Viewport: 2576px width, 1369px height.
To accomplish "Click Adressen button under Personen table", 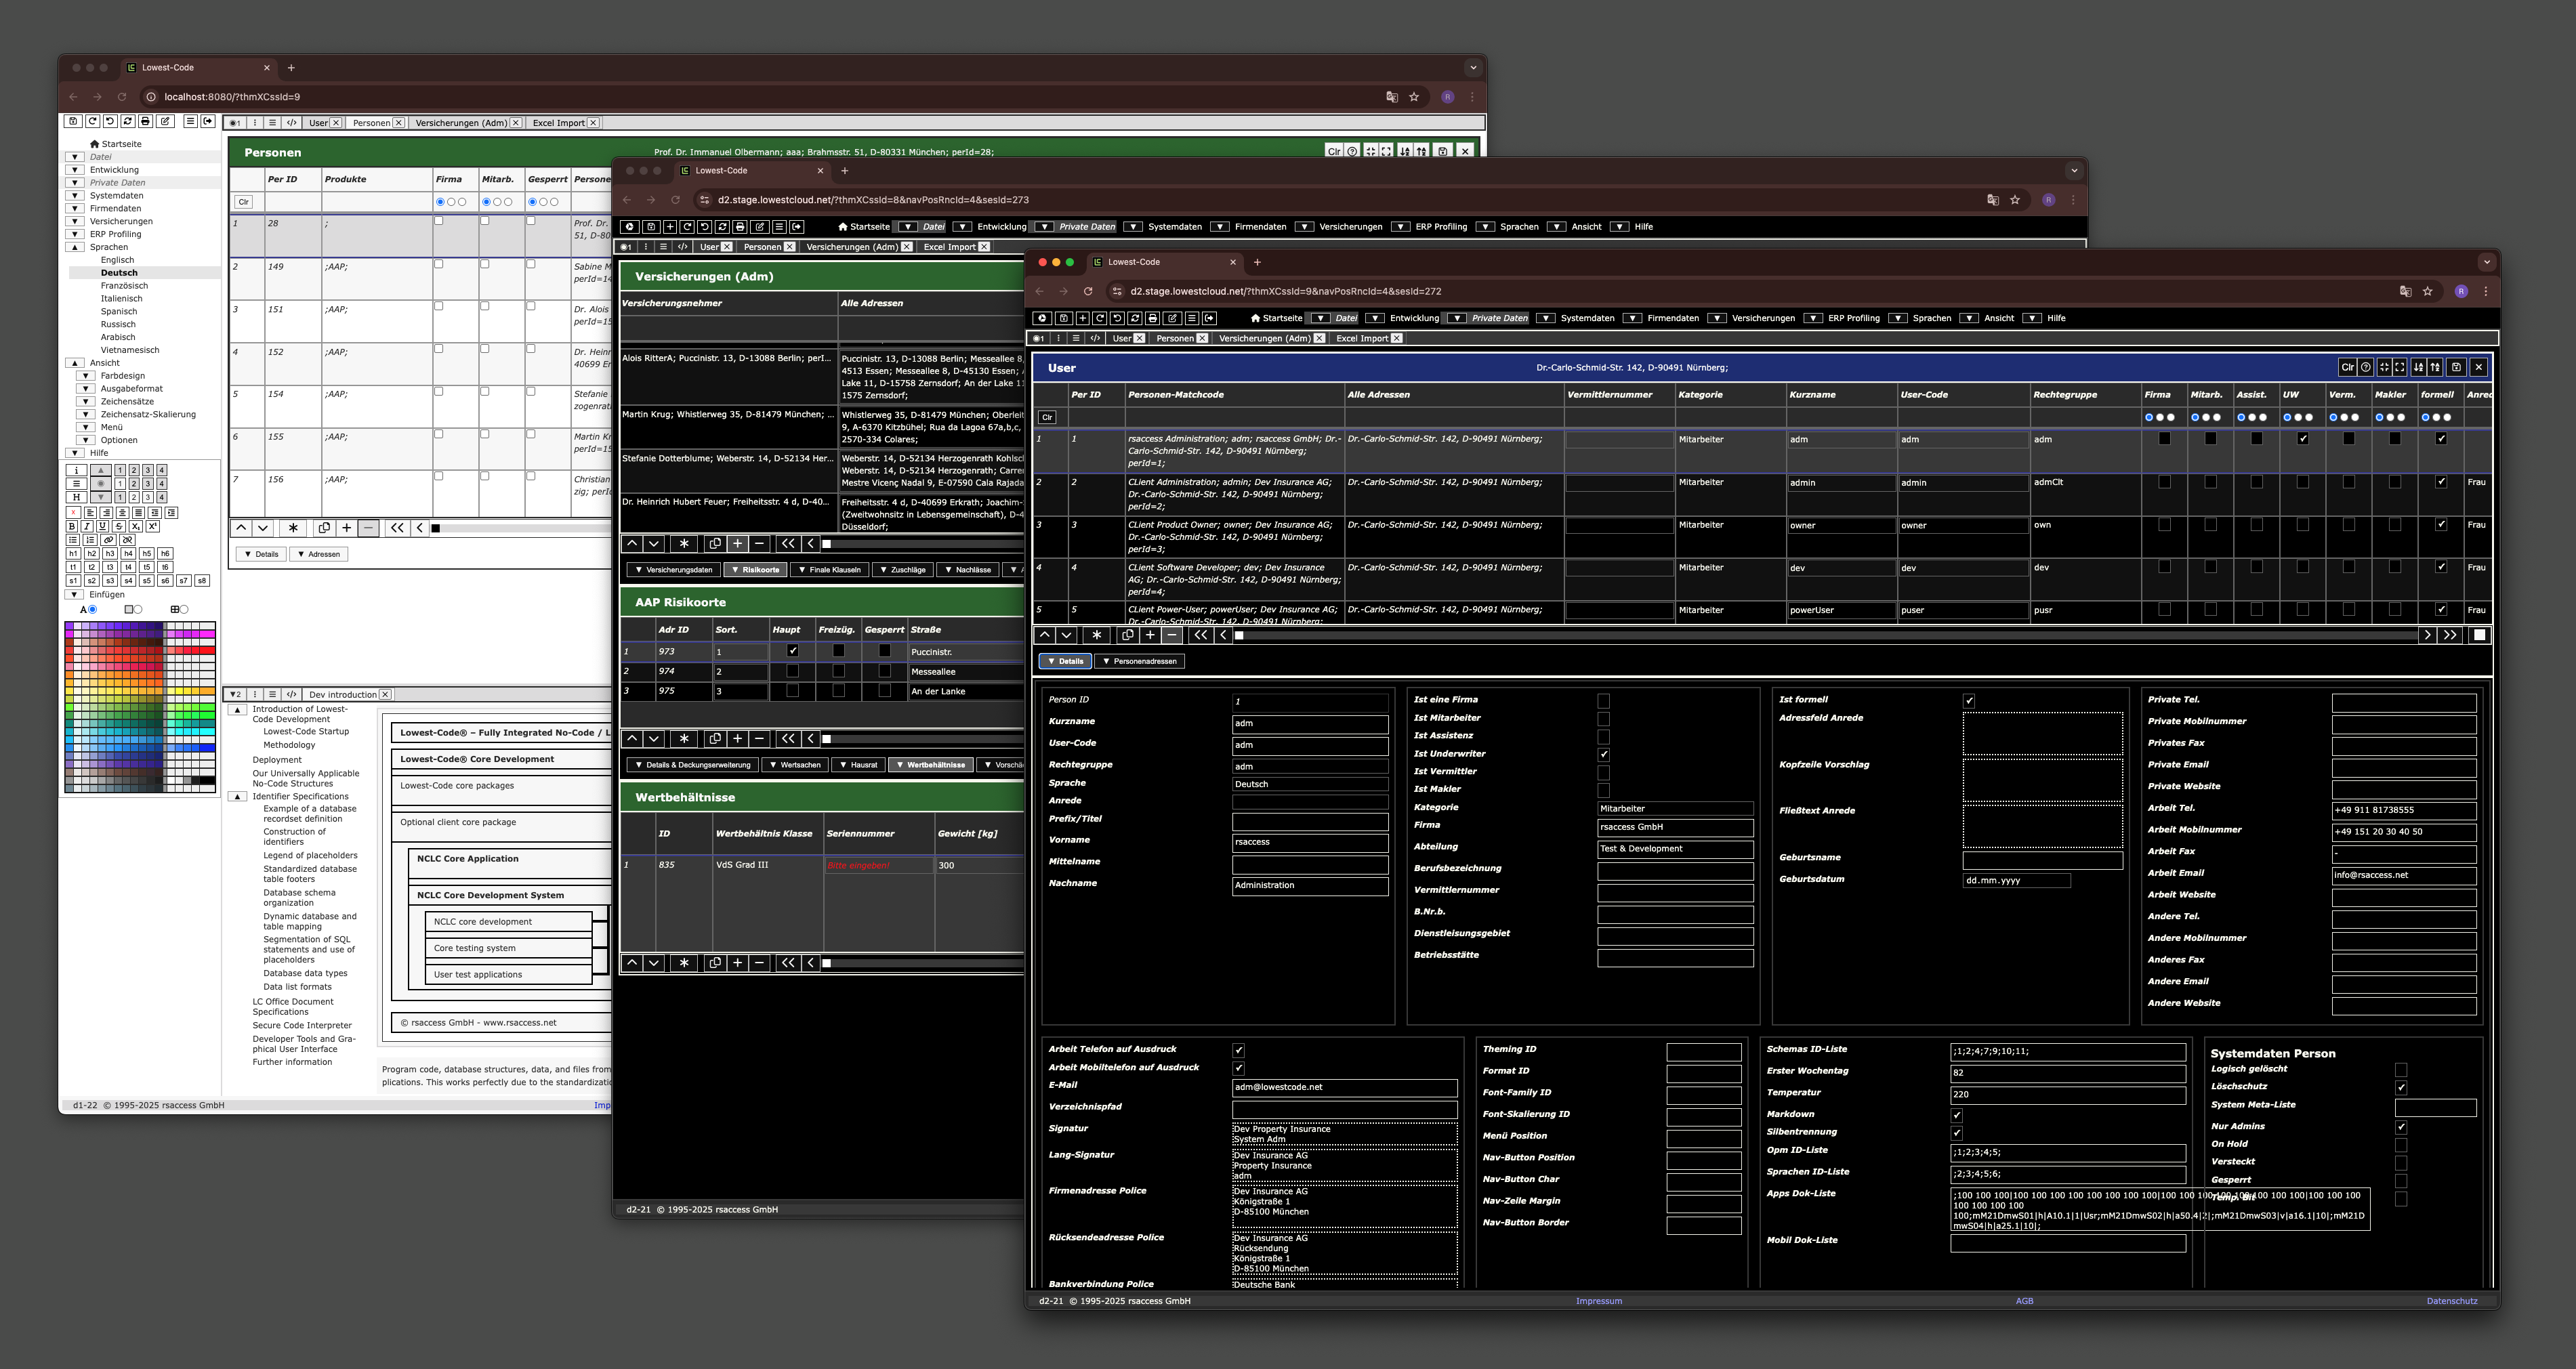I will click(318, 554).
